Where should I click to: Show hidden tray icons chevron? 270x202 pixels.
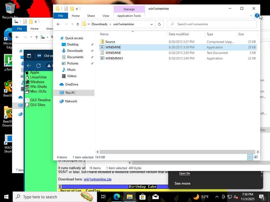click(x=217, y=197)
